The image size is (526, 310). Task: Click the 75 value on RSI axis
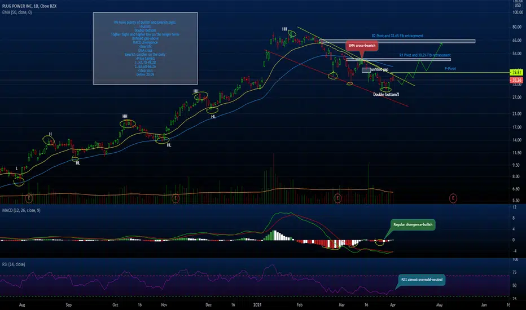tap(515, 272)
